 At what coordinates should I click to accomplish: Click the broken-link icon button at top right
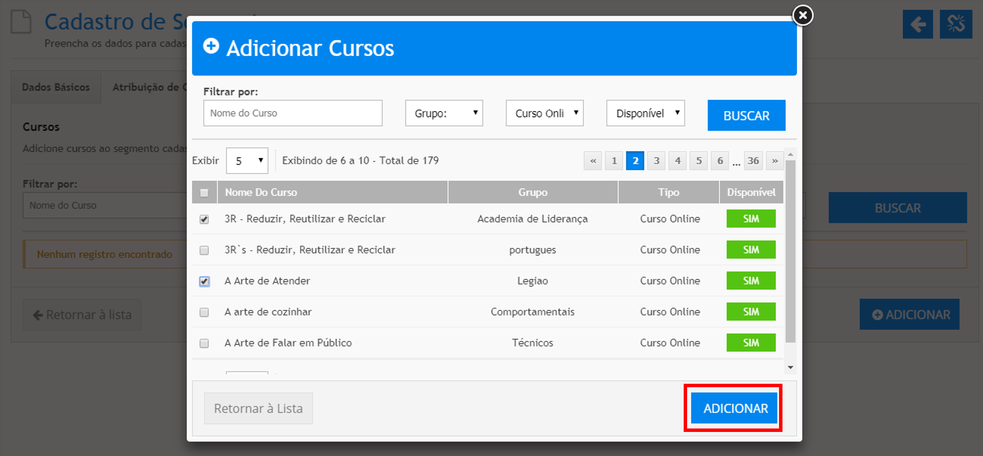[955, 24]
